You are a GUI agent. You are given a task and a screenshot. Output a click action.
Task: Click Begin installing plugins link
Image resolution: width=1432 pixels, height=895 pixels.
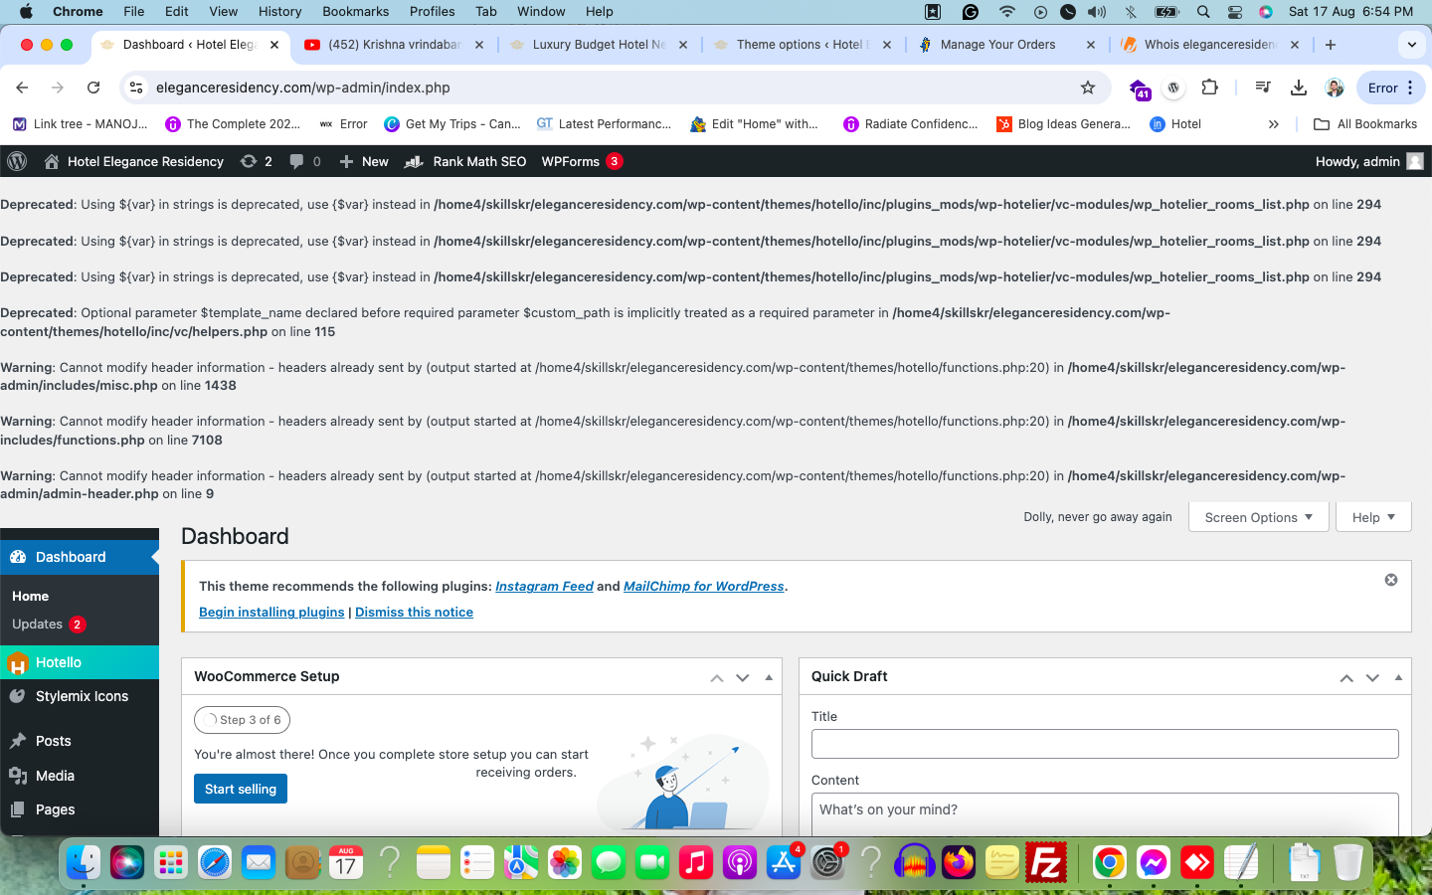[x=271, y=612]
